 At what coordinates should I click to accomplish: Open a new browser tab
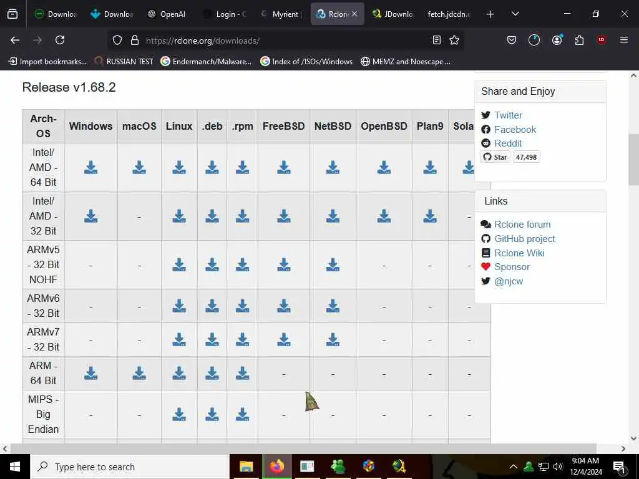point(490,14)
